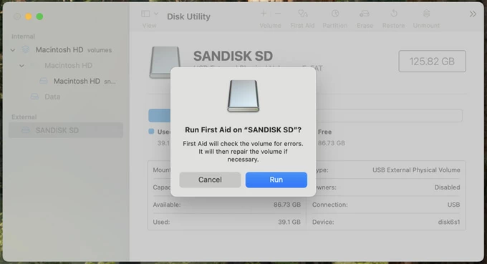The image size is (487, 264).
Task: Open the View options dropdown chevron
Action: 156,14
